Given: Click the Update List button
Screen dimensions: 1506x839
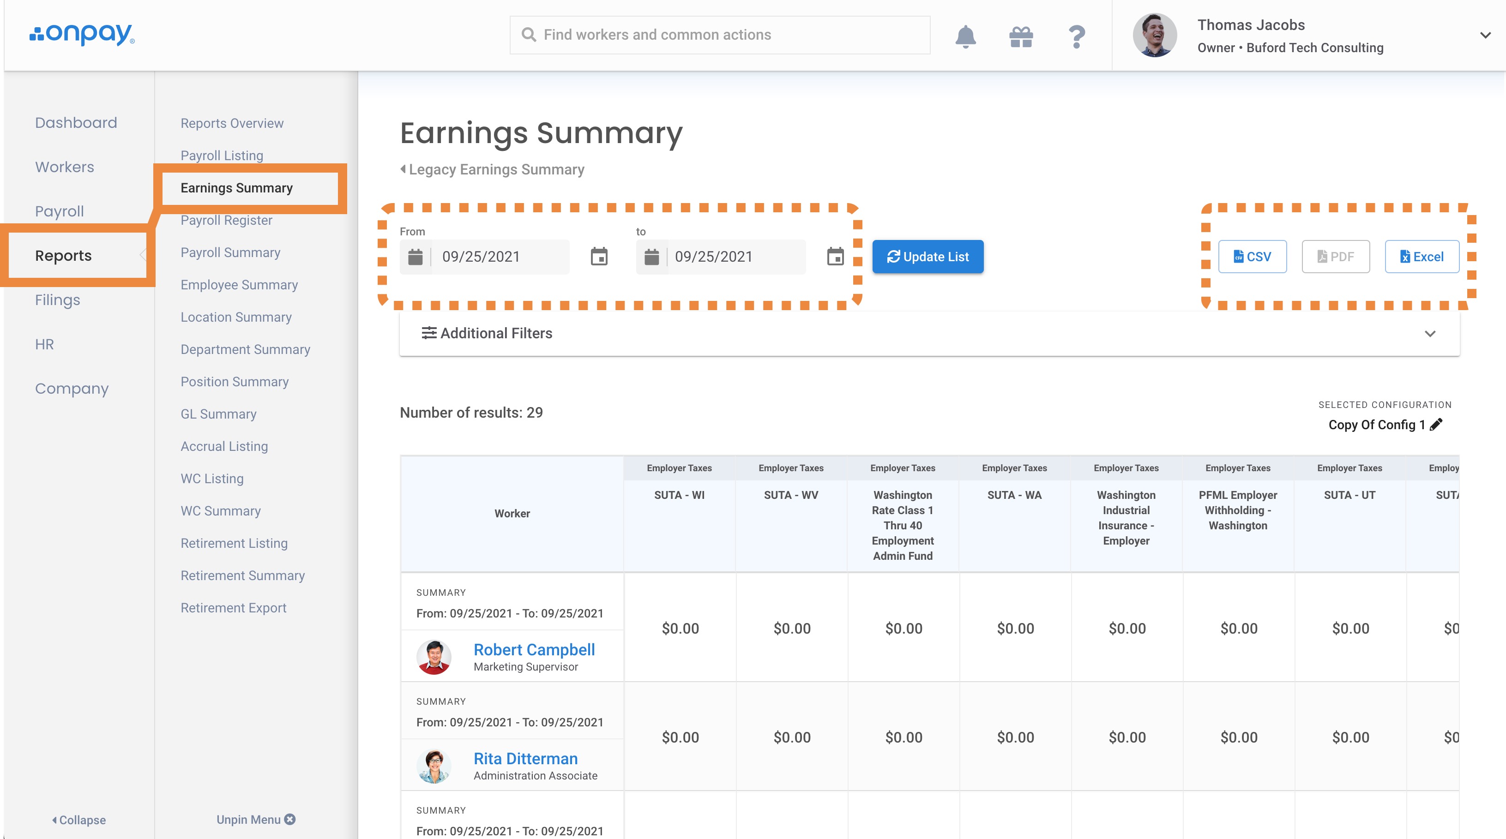Looking at the screenshot, I should click(928, 257).
